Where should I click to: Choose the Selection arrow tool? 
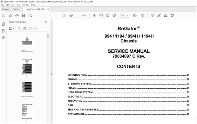click(94, 15)
